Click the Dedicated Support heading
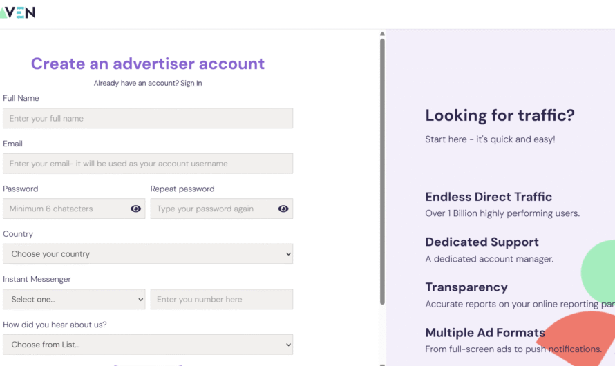615x366 pixels. [x=482, y=242]
